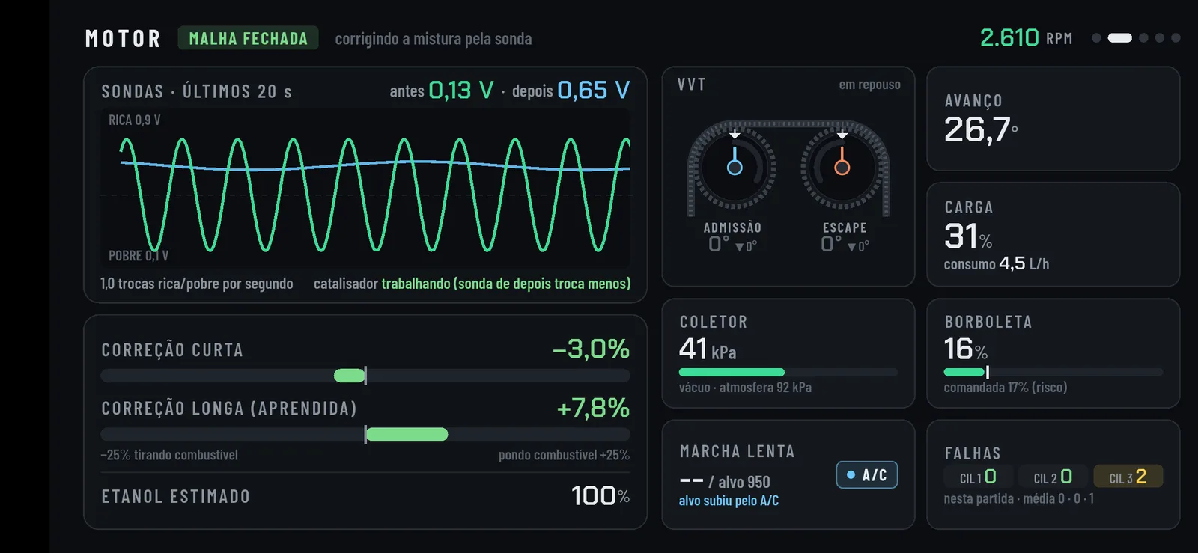The height and width of the screenshot is (553, 1198).
Task: Tap the Correção Curta trim bar
Action: [365, 376]
